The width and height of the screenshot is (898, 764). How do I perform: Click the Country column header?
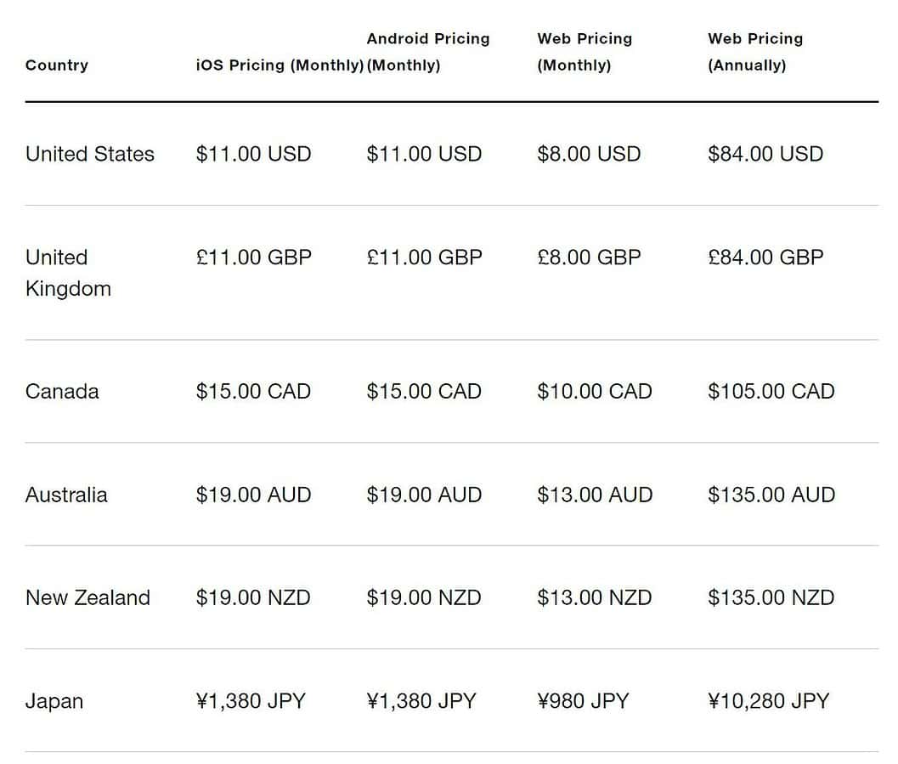57,65
